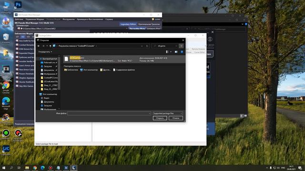Open the Shep_33 folder in the sidebar
The image size is (305, 171).
(49, 89)
